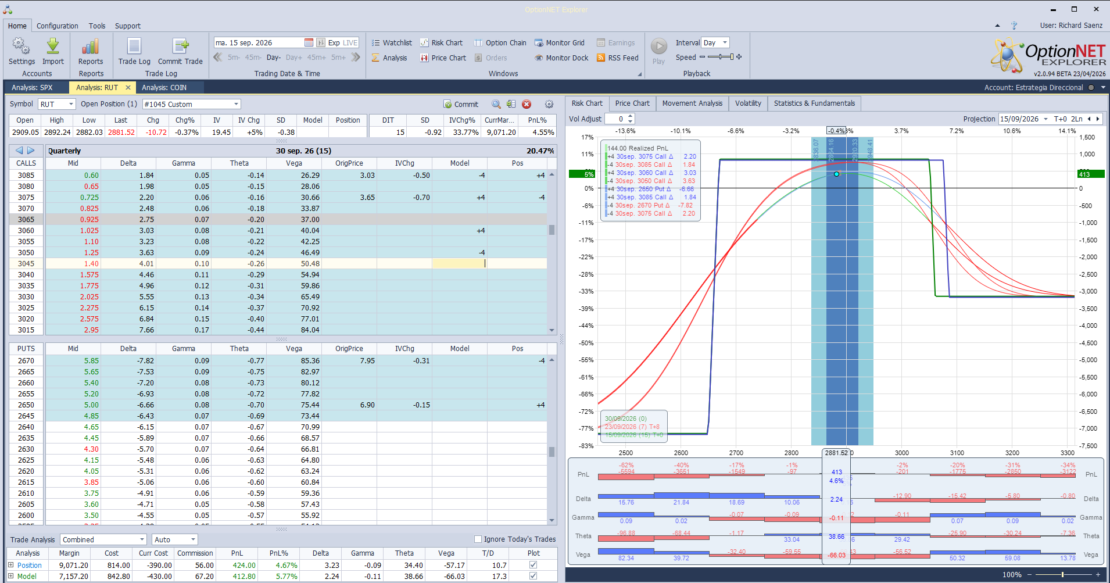
Task: Click the Commit Trade ribbon icon
Action: [180, 51]
